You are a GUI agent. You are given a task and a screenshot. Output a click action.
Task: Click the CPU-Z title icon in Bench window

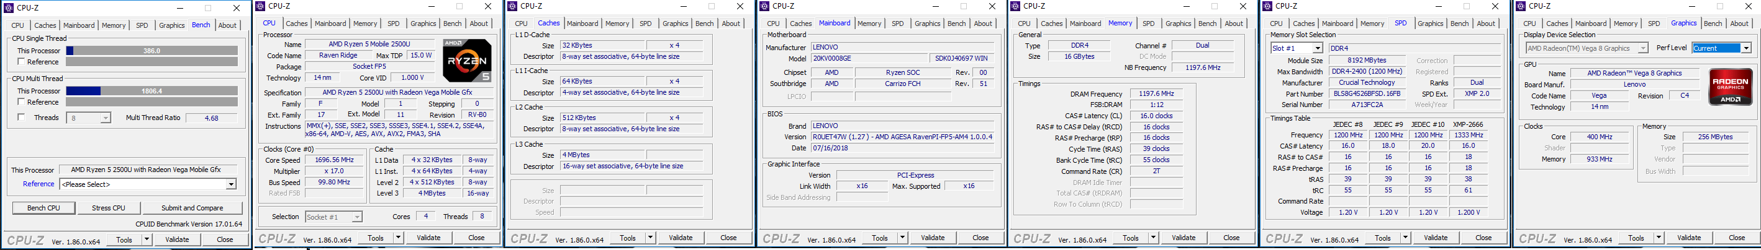[9, 7]
